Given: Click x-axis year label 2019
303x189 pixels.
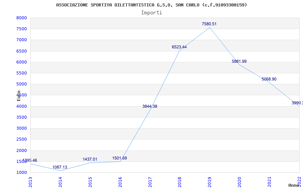Looking at the screenshot, I should click(210, 182).
